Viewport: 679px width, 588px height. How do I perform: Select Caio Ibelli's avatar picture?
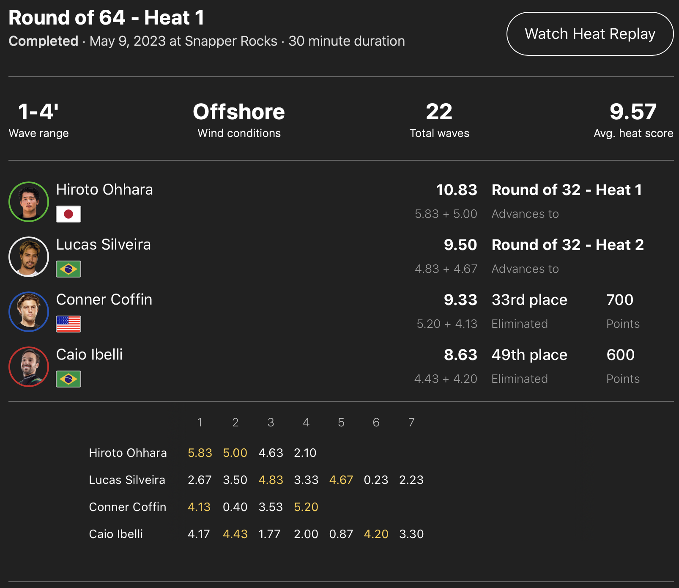click(29, 367)
